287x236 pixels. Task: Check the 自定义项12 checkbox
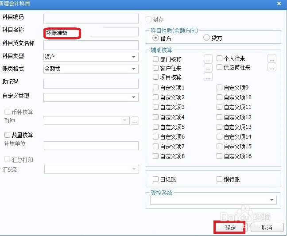(219, 117)
